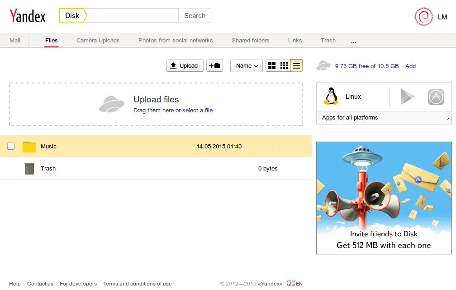Image resolution: width=456 pixels, height=290 pixels.
Task: Click the Linux penguin icon
Action: click(x=331, y=96)
